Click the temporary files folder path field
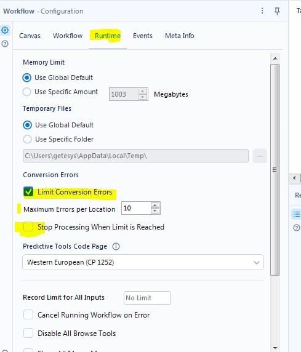 tap(135, 156)
